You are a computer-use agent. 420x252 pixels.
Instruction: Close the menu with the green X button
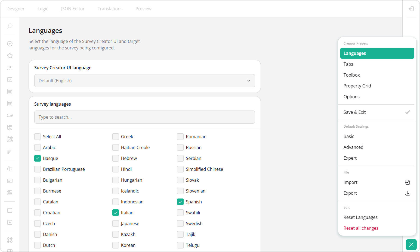(411, 245)
